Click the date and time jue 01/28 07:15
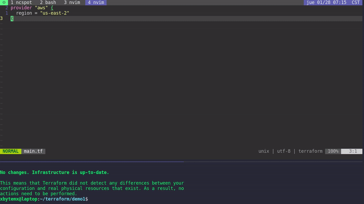The height and width of the screenshot is (204, 364). (x=327, y=3)
